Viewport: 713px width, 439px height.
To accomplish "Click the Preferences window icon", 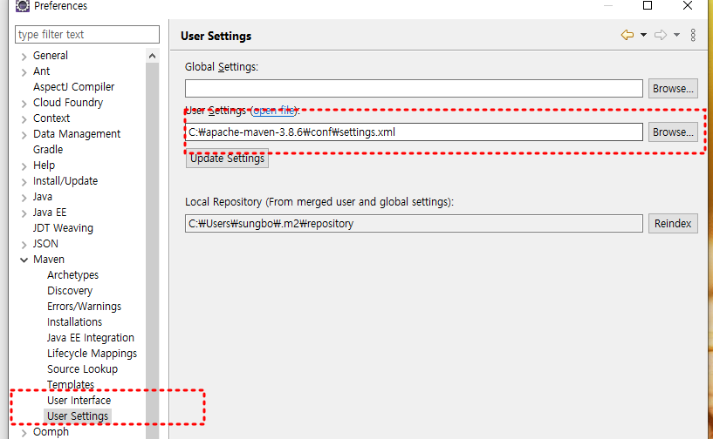I will click(23, 5).
